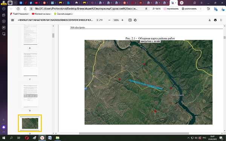Select page 8 thumbnail
The width and height of the screenshot is (226, 141).
click(x=30, y=96)
